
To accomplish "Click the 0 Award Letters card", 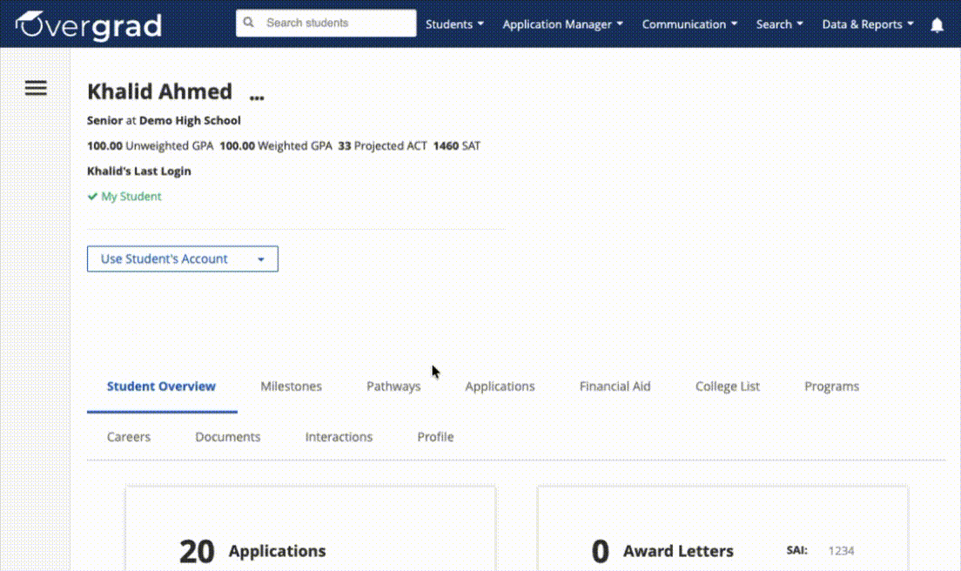I will click(x=722, y=528).
